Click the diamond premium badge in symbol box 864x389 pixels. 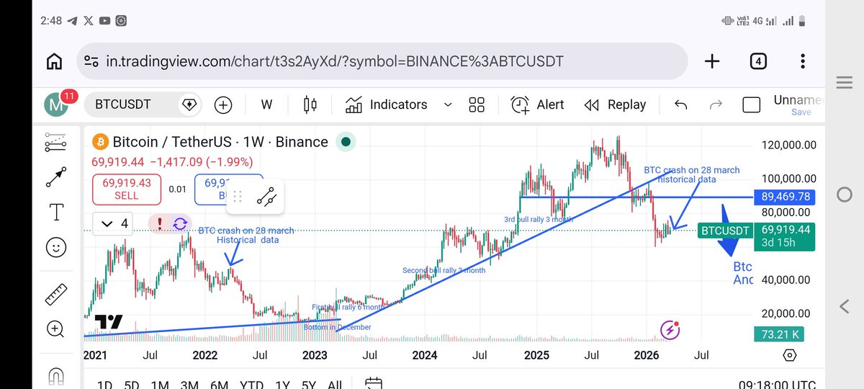tap(189, 105)
